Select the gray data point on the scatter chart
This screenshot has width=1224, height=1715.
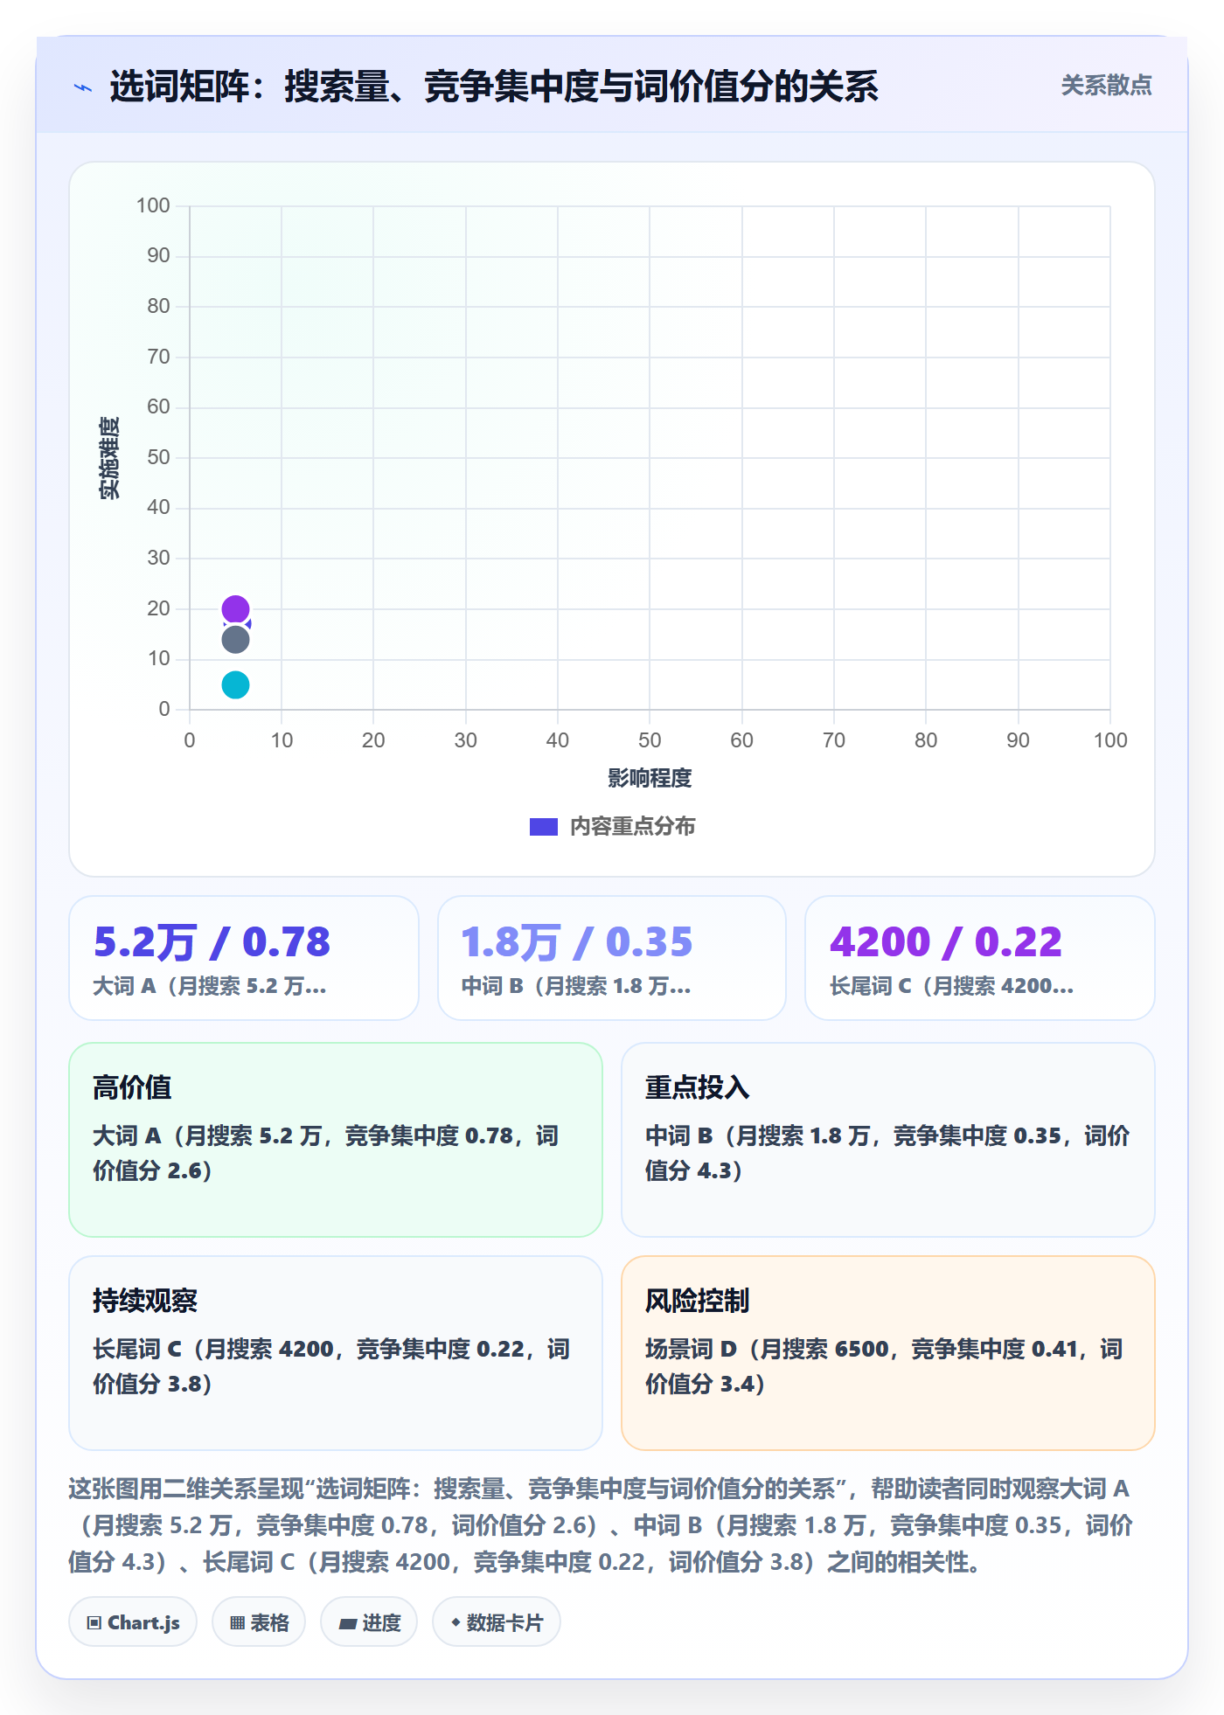(235, 640)
